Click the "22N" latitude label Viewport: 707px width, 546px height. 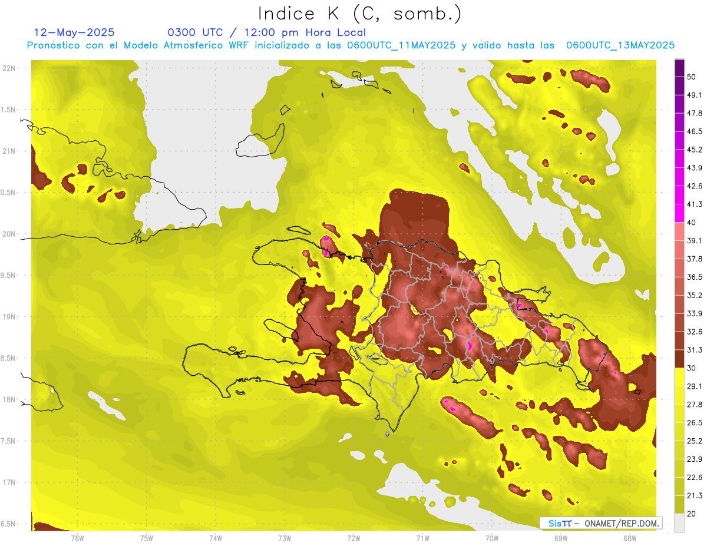(9, 68)
